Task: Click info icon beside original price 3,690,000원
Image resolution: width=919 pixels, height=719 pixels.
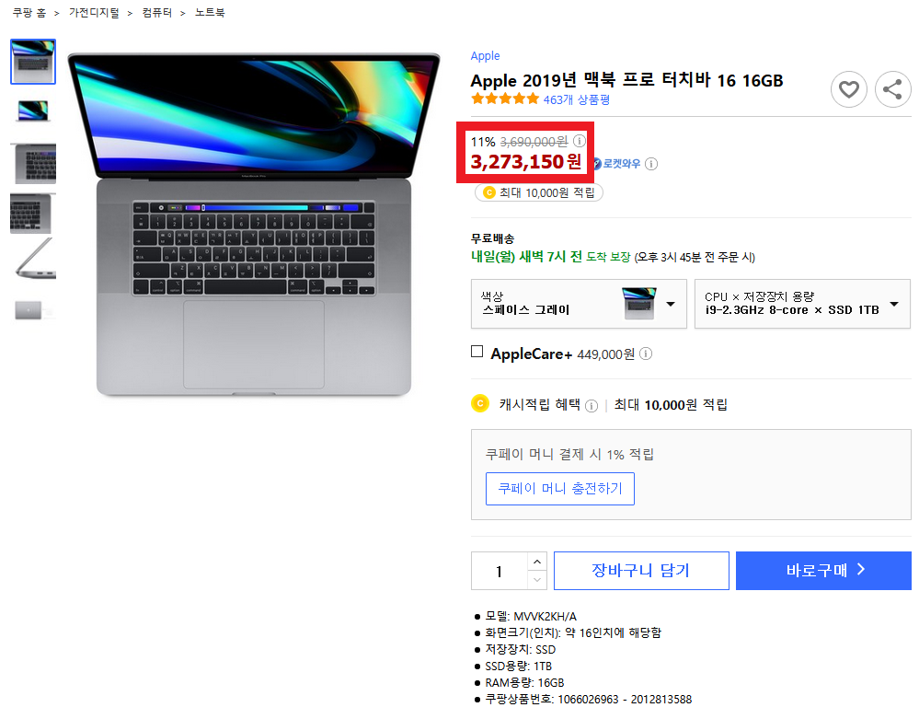Action: [x=579, y=141]
